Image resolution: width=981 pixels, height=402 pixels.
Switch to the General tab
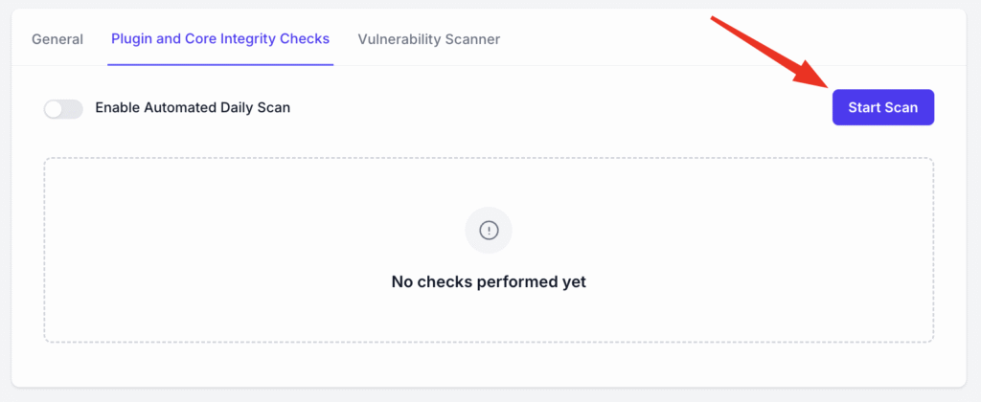57,39
